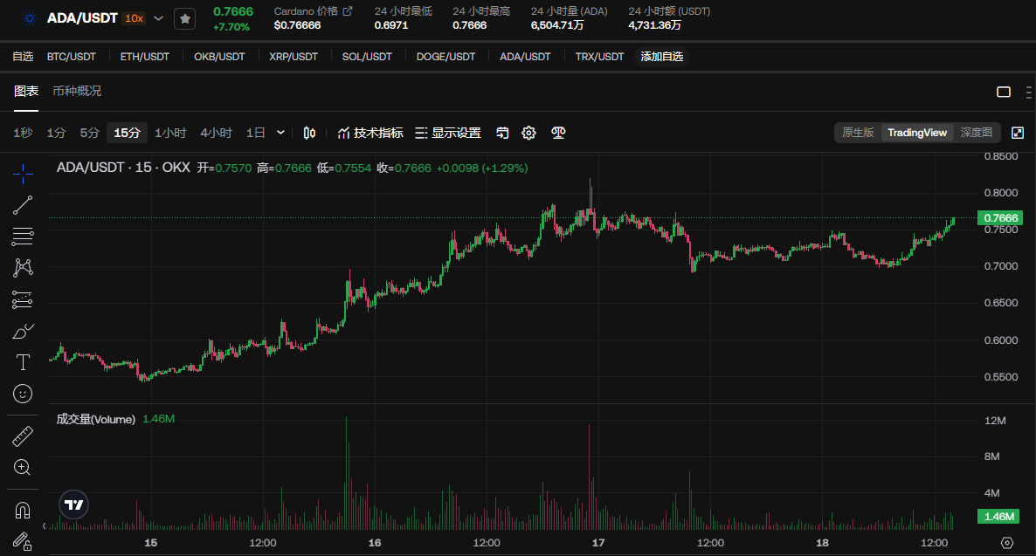This screenshot has width=1036, height=556.
Task: Click the 添加自选 button
Action: click(x=662, y=57)
